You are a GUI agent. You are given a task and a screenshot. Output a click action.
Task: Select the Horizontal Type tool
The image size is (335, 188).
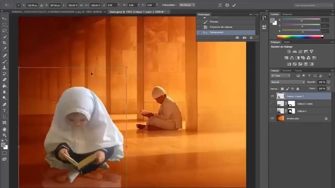4,111
